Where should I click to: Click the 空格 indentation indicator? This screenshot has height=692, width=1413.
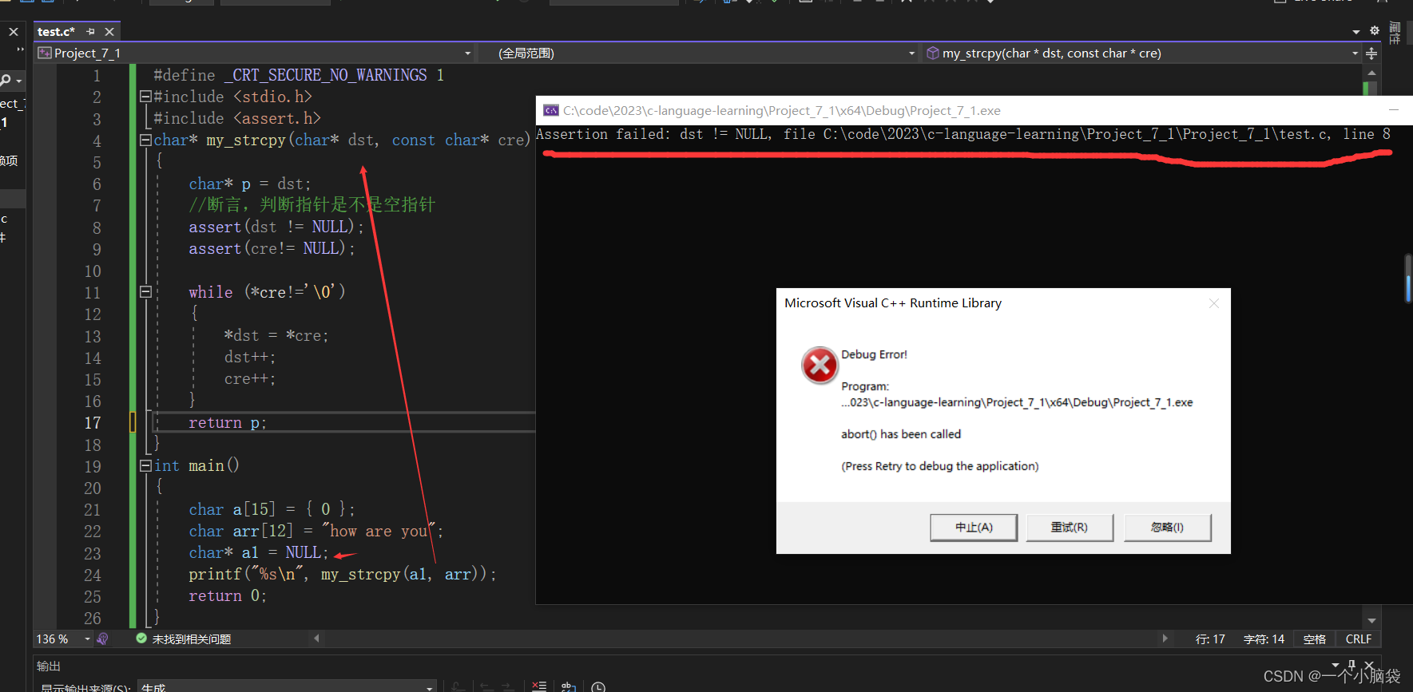click(x=1315, y=639)
